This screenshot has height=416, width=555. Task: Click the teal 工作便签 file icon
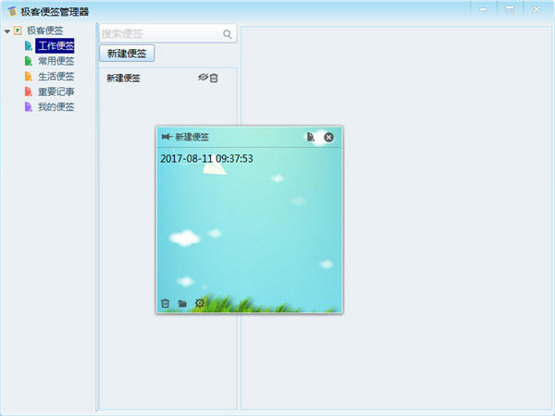29,46
